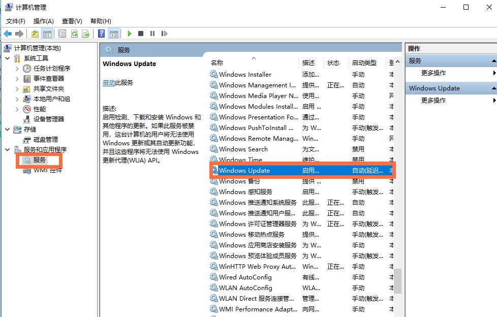This screenshot has width=497, height=317.
Task: Open 更多操作 under 服务 actions
Action: 433,73
